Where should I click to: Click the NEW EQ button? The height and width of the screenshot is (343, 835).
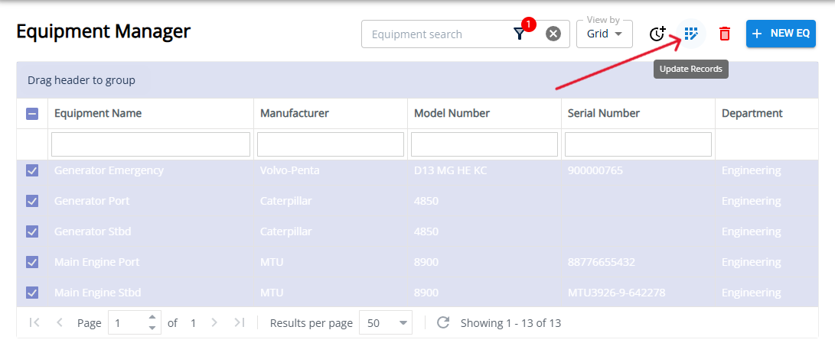[x=781, y=34]
